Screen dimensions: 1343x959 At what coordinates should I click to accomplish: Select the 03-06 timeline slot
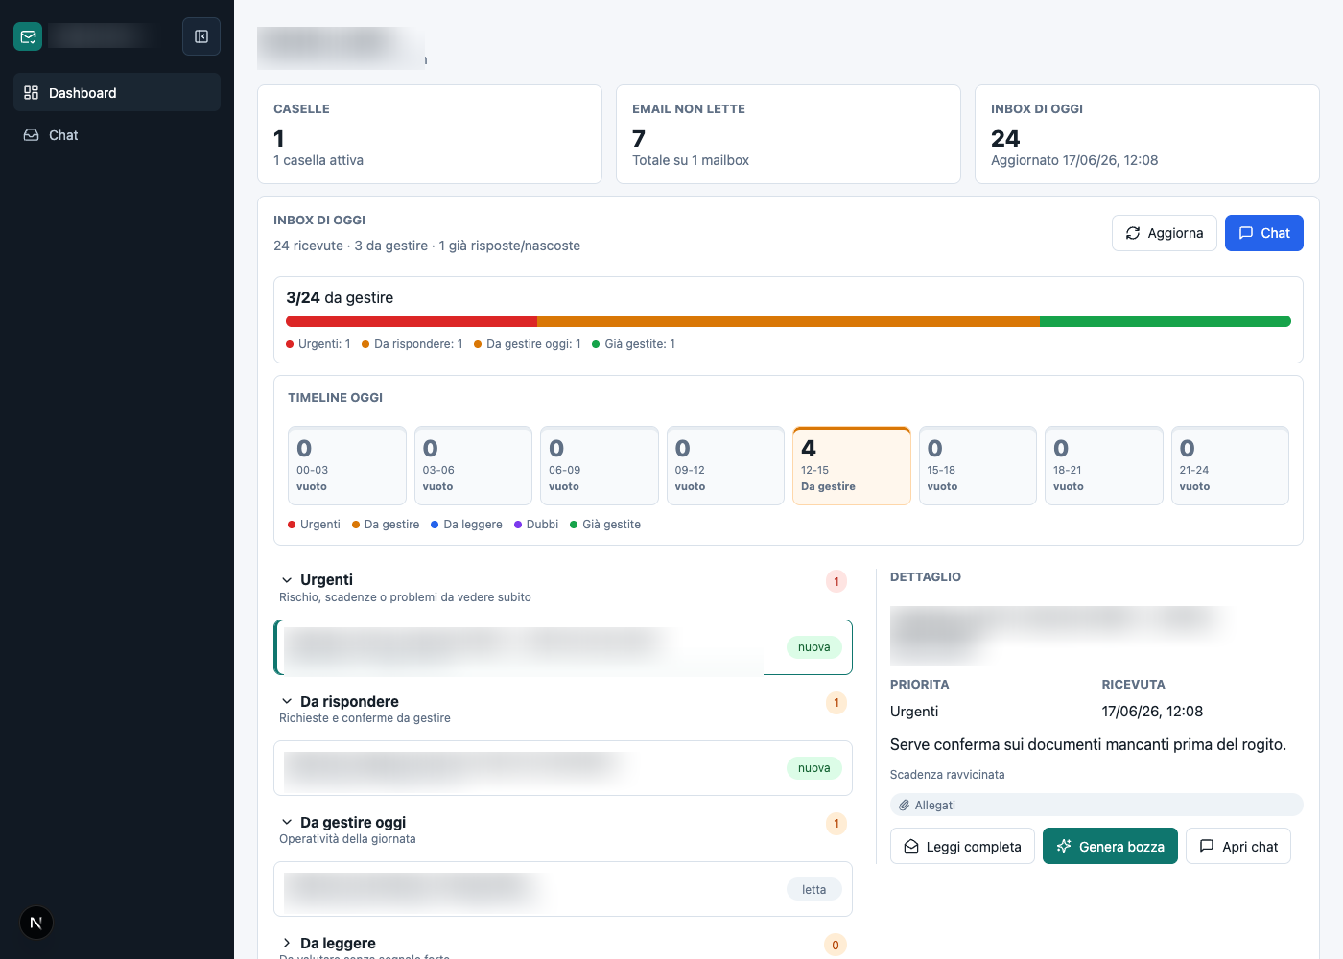(473, 465)
